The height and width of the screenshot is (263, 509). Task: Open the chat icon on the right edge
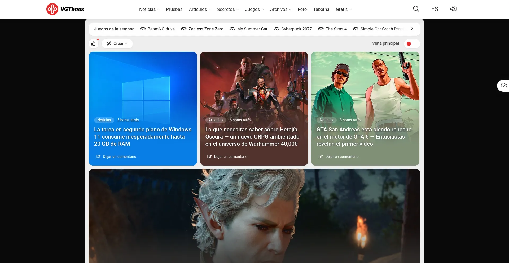[504, 85]
